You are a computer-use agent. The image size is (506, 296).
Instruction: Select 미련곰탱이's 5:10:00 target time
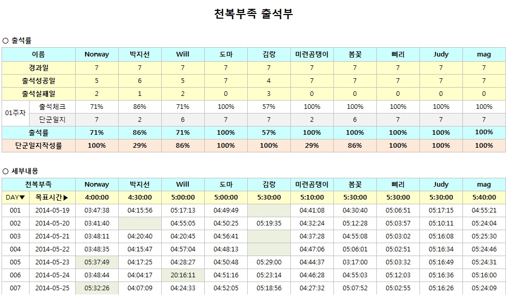[x=312, y=198]
